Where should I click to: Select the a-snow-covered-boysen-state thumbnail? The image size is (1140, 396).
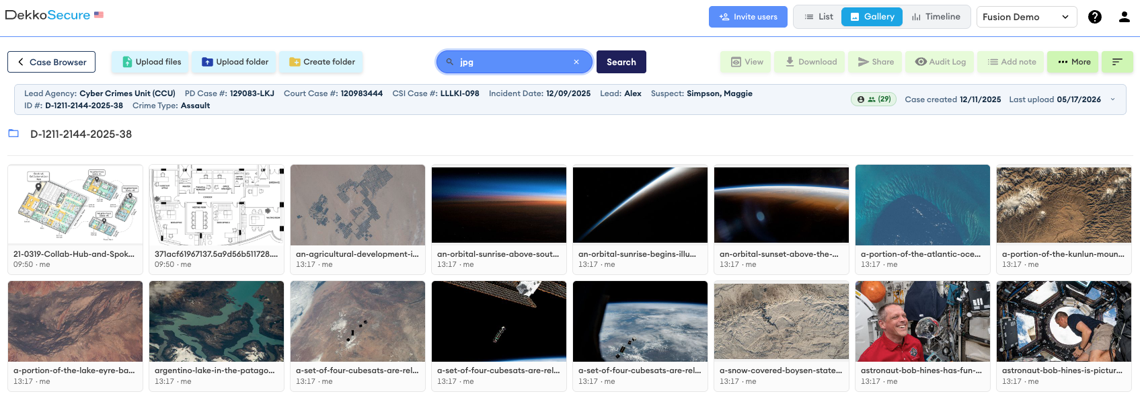(782, 321)
